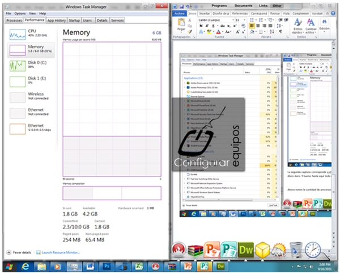This screenshot has height=274, width=340.
Task: Open the Estilos rápidos dropdown
Action: tap(297, 26)
